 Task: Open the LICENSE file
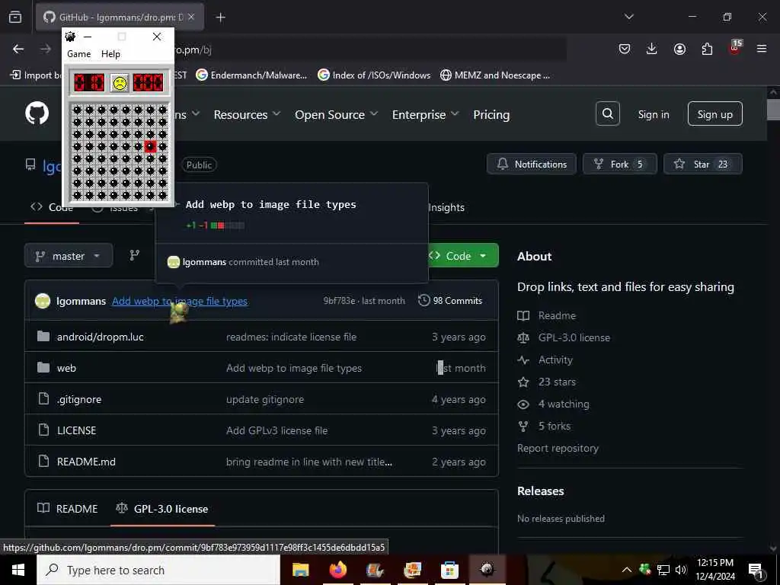[76, 430]
